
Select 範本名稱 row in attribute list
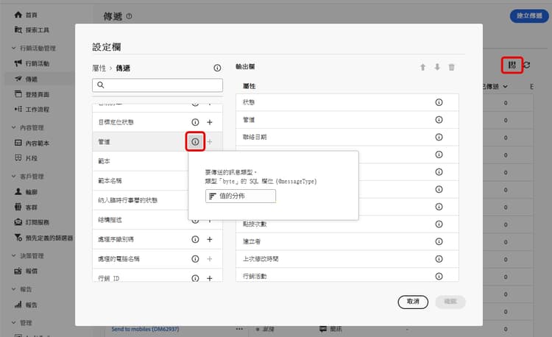coord(140,181)
